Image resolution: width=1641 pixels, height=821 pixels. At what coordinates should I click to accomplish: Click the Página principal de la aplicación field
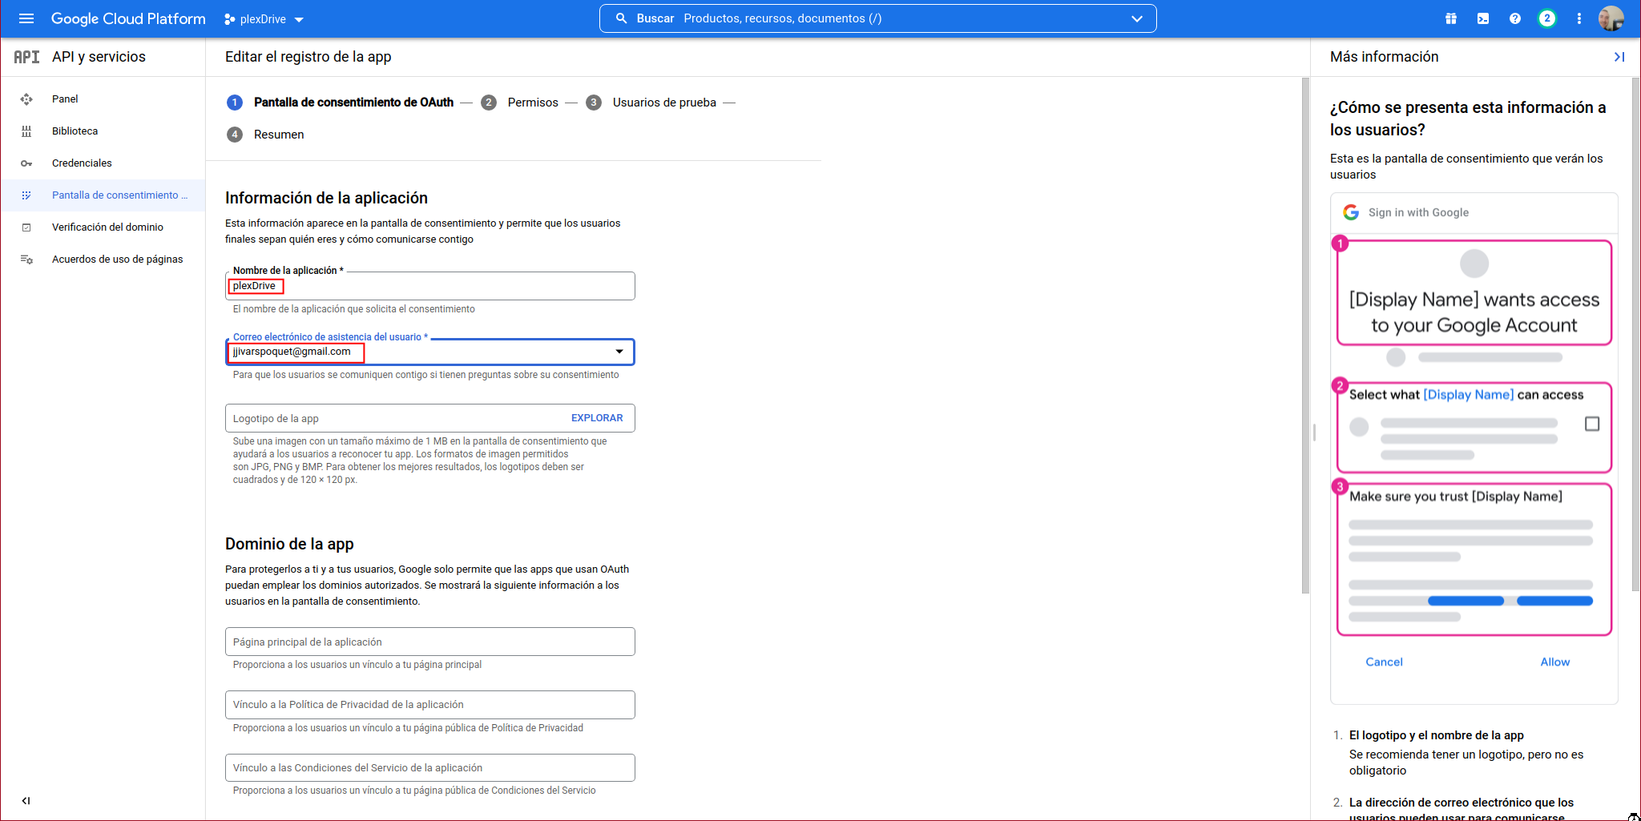point(429,642)
